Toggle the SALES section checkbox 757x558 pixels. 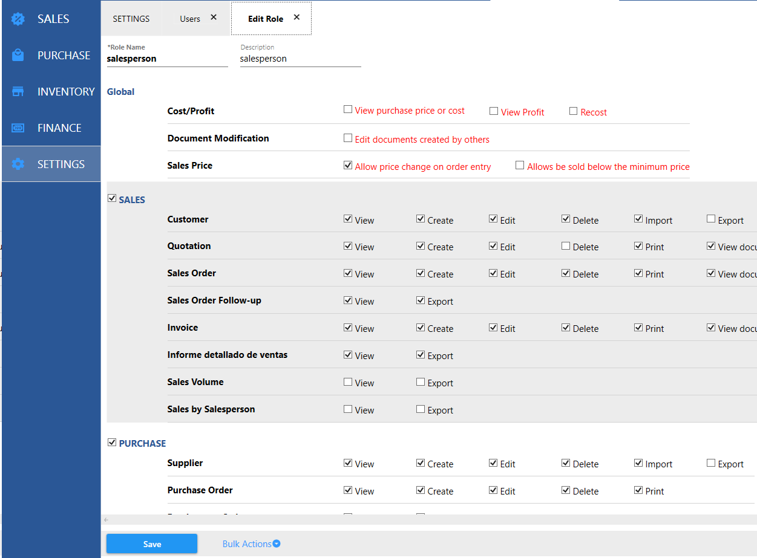coord(112,198)
